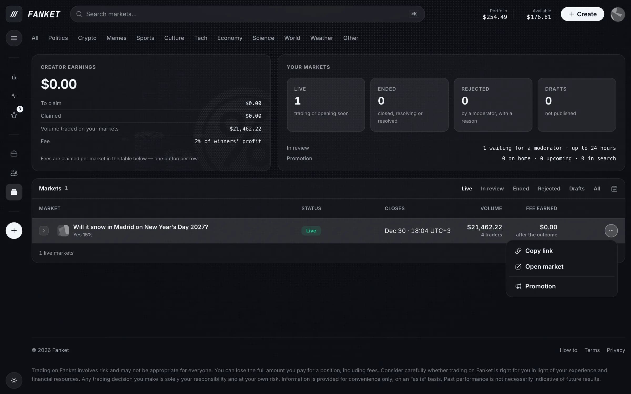
Task: Switch to the Rejected markets tab
Action: click(x=549, y=189)
